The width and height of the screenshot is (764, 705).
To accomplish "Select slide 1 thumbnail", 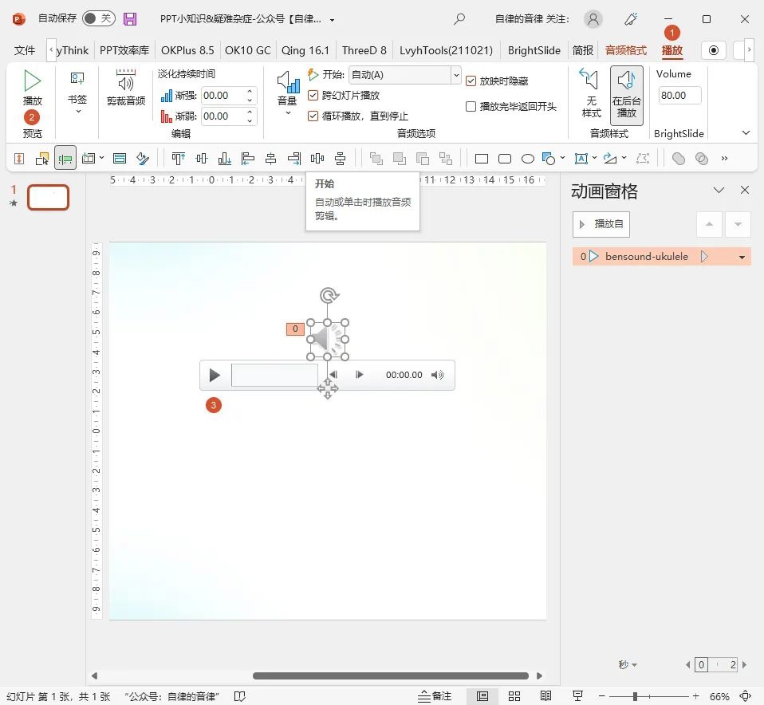I will [x=48, y=197].
